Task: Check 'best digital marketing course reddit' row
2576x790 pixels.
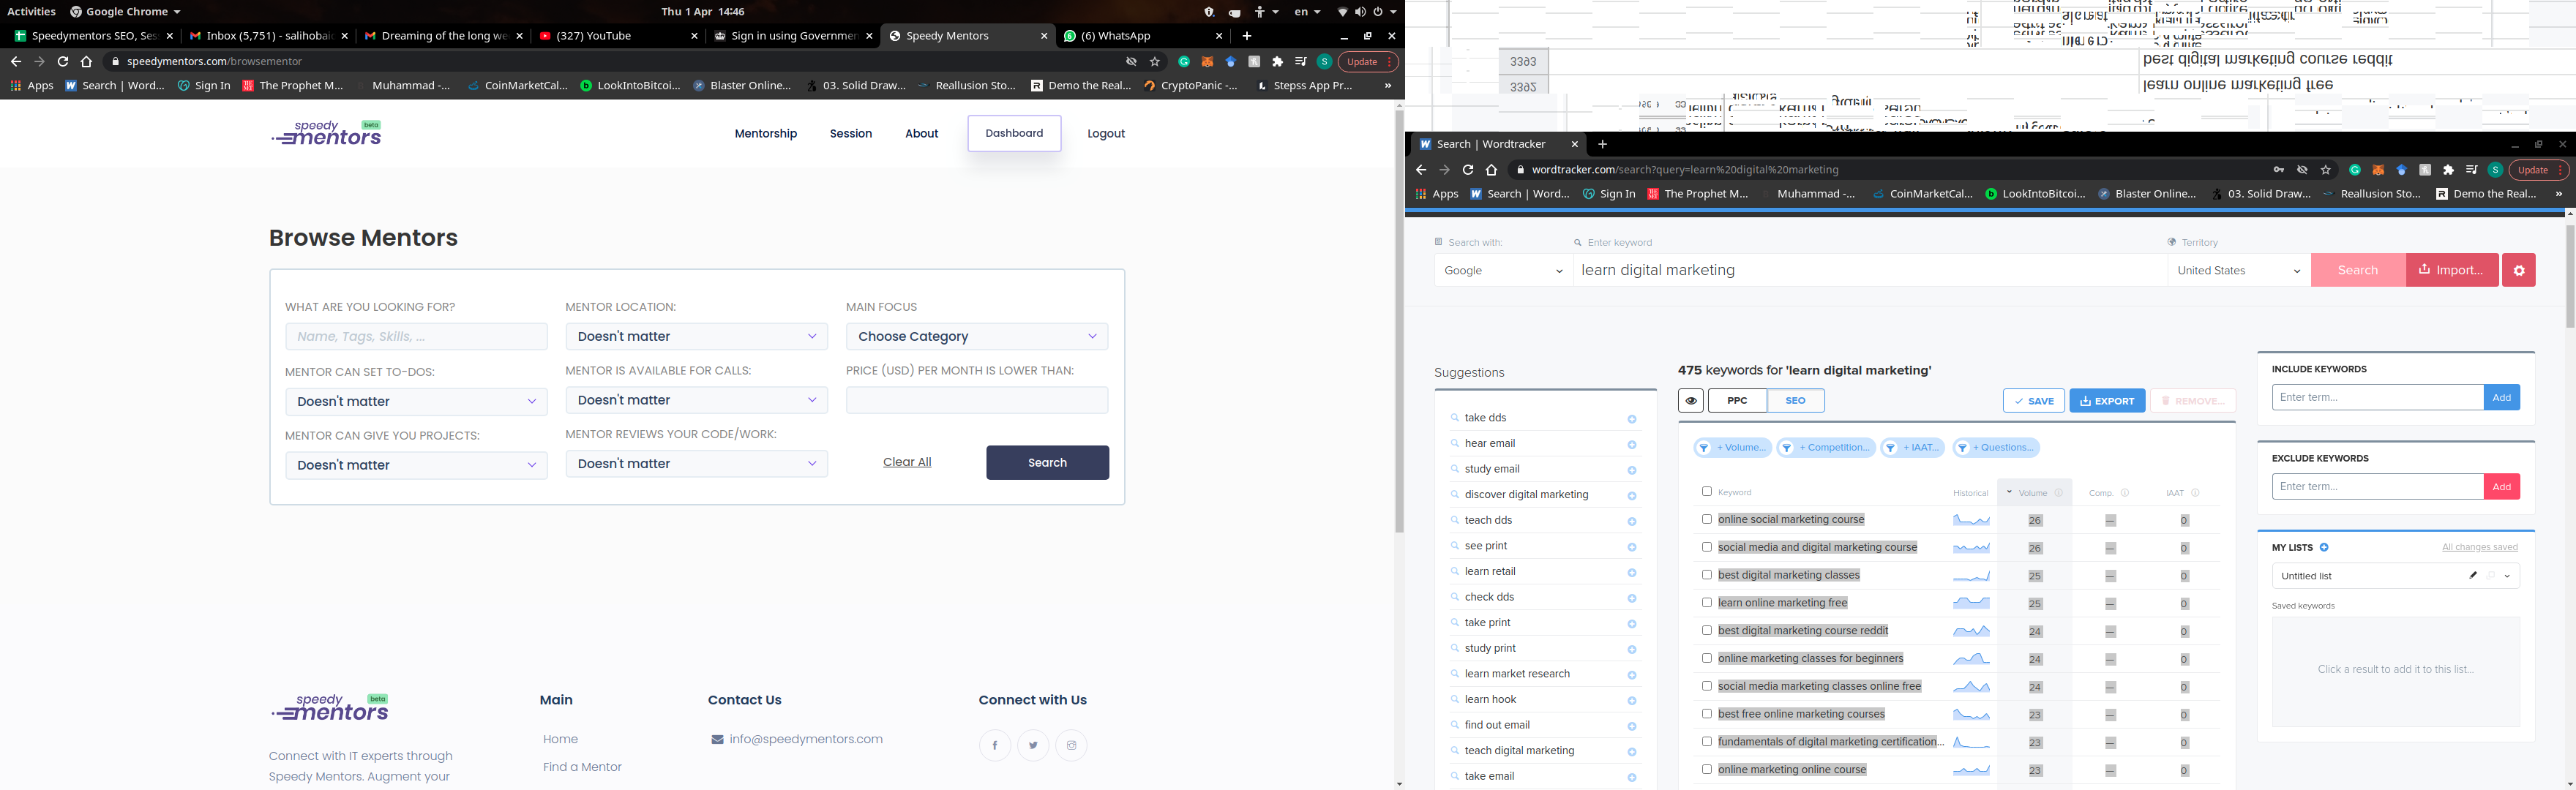Action: [x=1707, y=630]
